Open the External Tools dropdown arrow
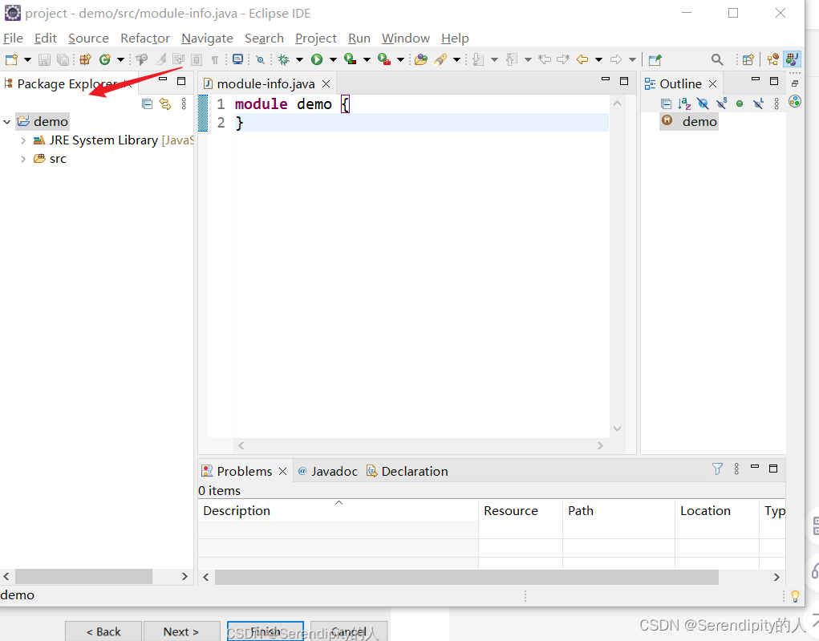The image size is (819, 641). 400,59
